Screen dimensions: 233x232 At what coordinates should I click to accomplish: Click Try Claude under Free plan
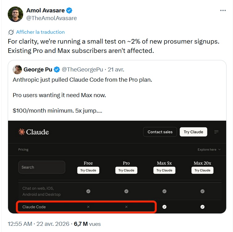click(88, 170)
